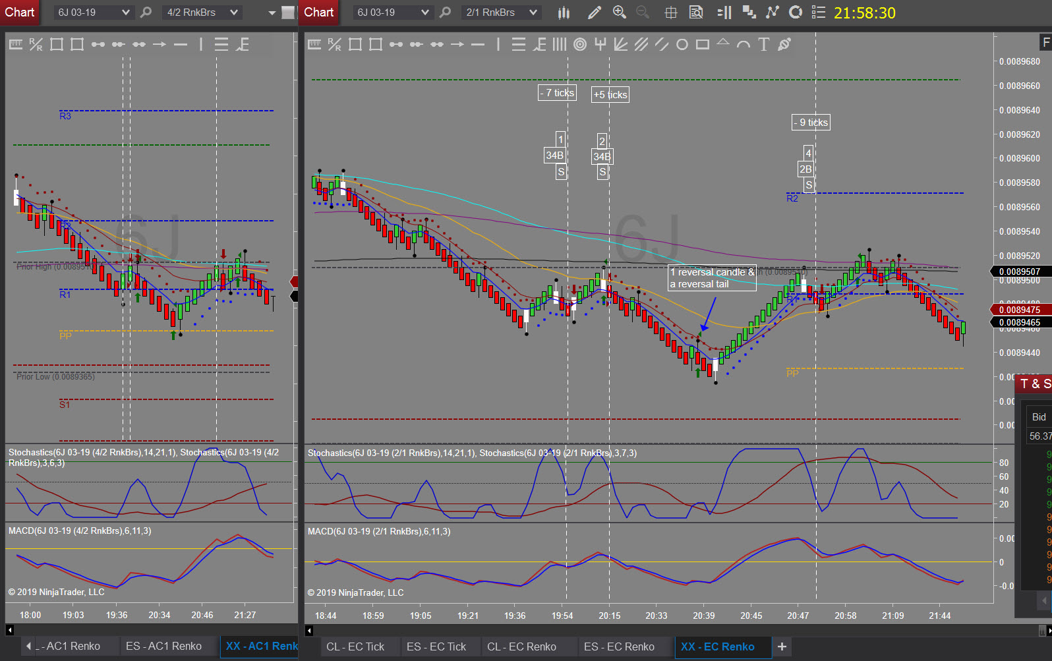Expand 6J 03-19 instrument dropdown, 4/2 chart
This screenshot has width=1052, height=661.
click(126, 13)
